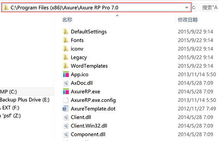Click the address bar path text

point(64,8)
